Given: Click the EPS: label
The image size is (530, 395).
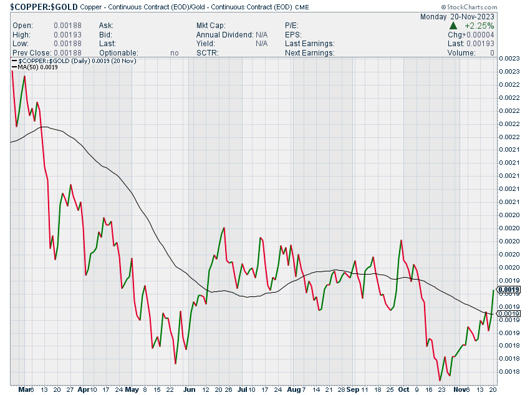Looking at the screenshot, I should tap(293, 35).
